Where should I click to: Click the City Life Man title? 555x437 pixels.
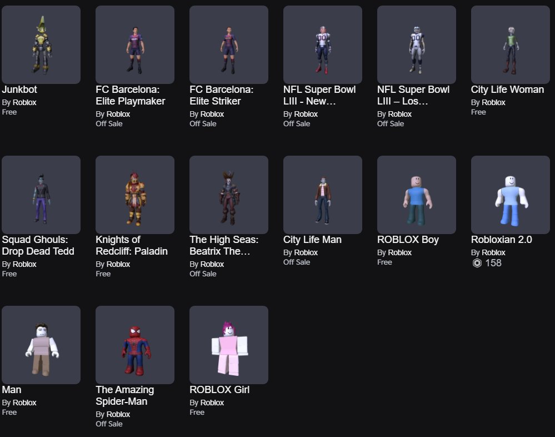tap(312, 240)
